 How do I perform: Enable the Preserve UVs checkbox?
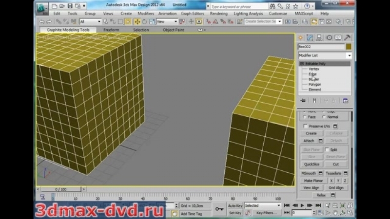point(306,126)
